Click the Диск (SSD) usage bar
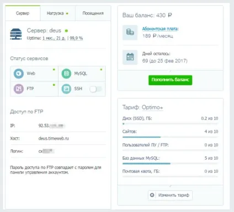234x212 pixels. (x=170, y=124)
